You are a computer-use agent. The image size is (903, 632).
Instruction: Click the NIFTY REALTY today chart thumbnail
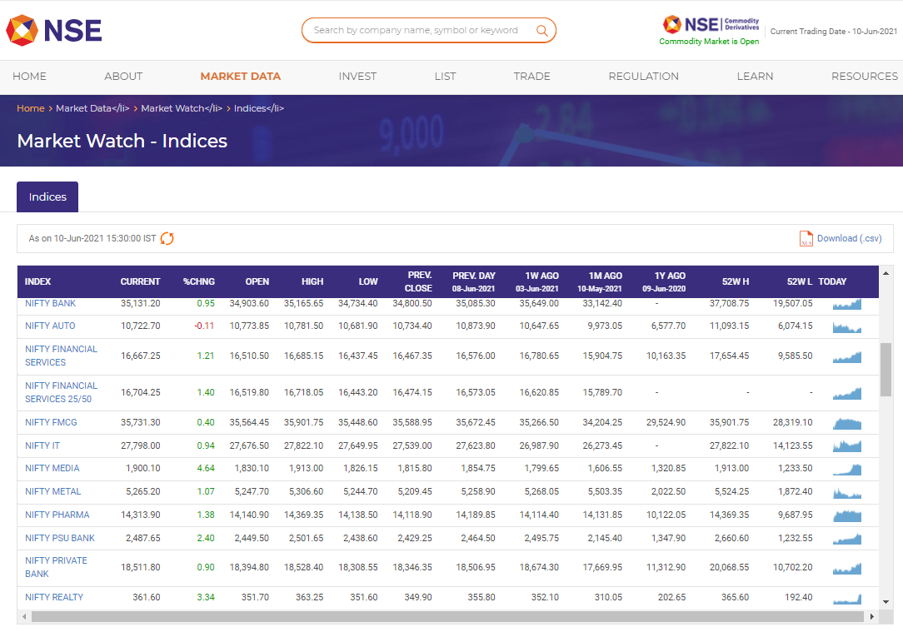[x=846, y=598]
